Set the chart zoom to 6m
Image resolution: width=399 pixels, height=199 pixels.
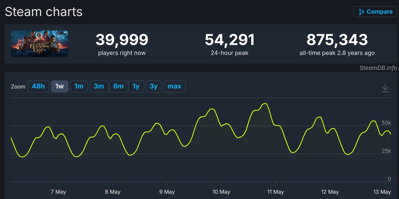[x=118, y=87]
